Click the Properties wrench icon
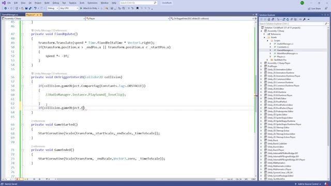Viewport: 331px width, 186px height. [x=304, y=20]
